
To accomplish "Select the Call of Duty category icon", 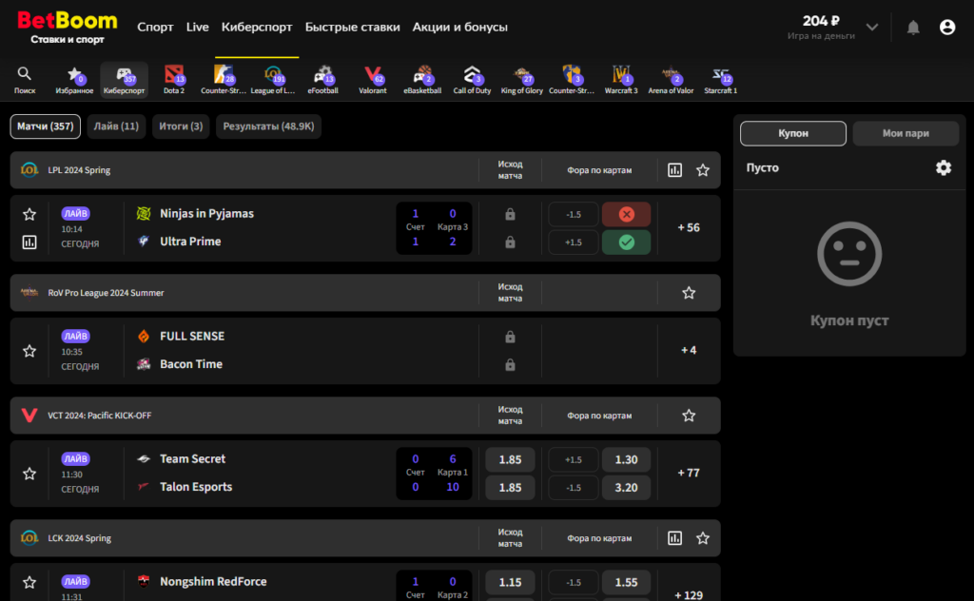I will (x=472, y=80).
